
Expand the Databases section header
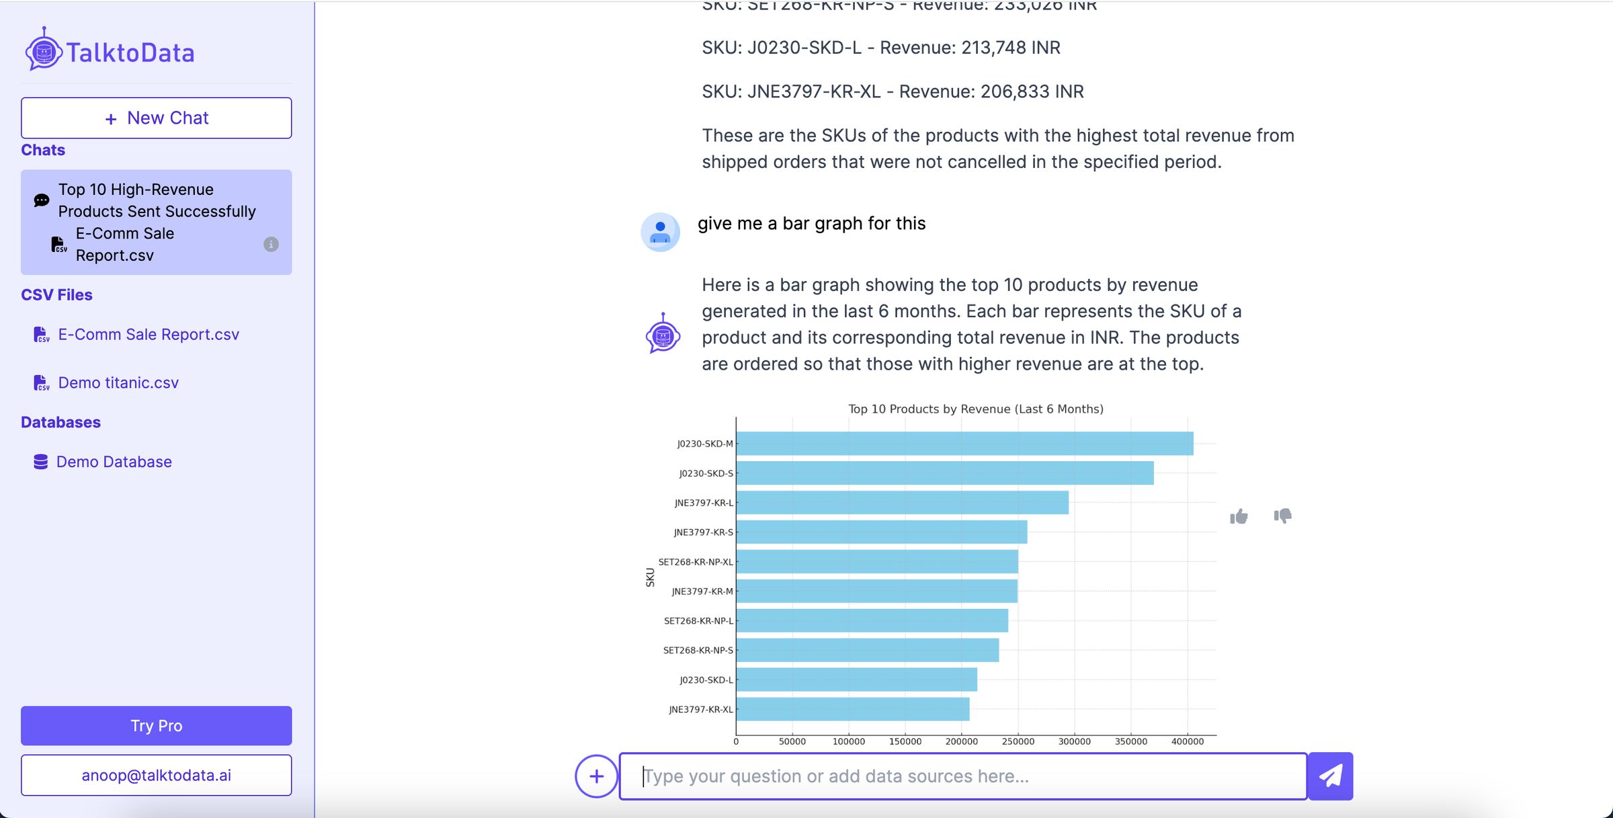pyautogui.click(x=60, y=422)
